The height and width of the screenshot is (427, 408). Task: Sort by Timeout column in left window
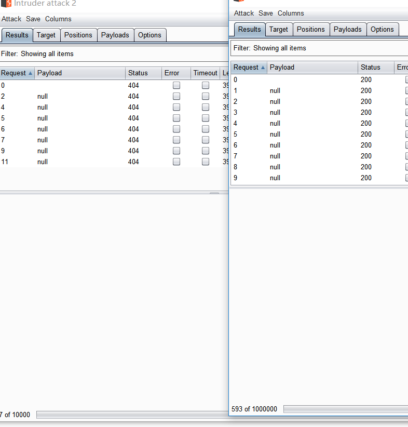(205, 73)
